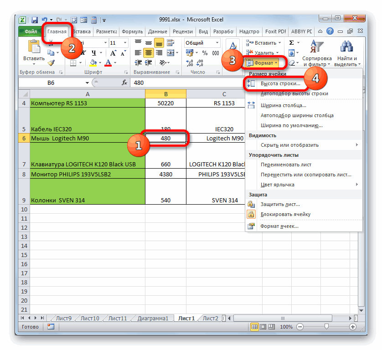Viewport: 382px width, 350px height.
Task: Click the Increase Font Size icon
Action: click(x=113, y=53)
